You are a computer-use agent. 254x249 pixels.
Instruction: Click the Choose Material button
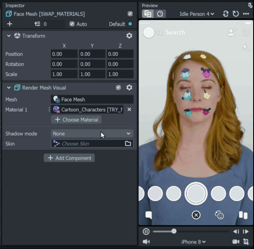(76, 120)
